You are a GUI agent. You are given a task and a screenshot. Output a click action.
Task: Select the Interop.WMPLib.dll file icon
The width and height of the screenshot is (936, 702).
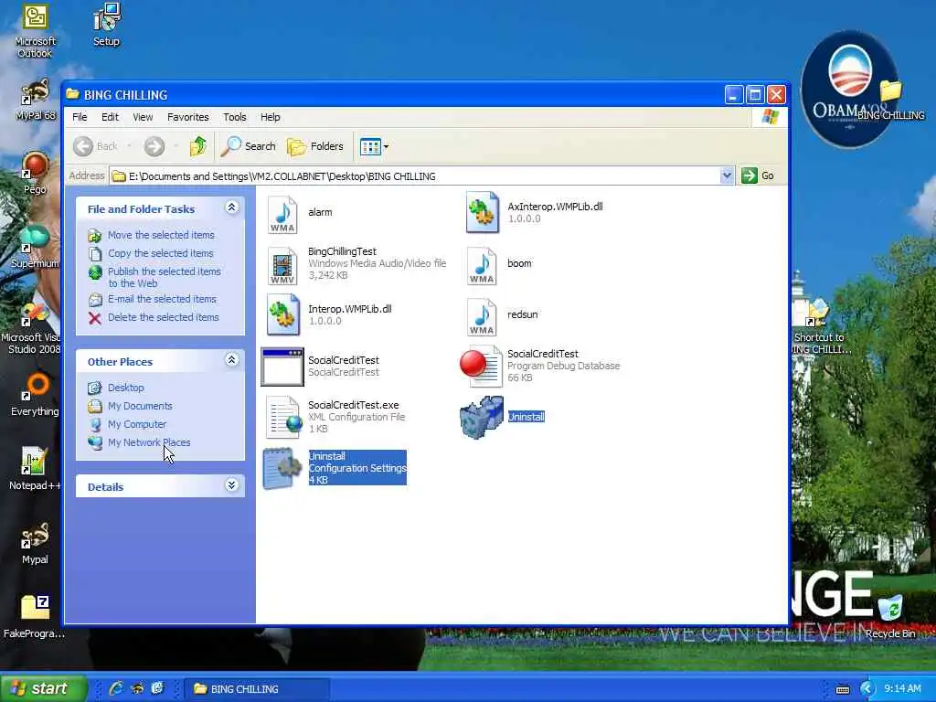pos(283,314)
